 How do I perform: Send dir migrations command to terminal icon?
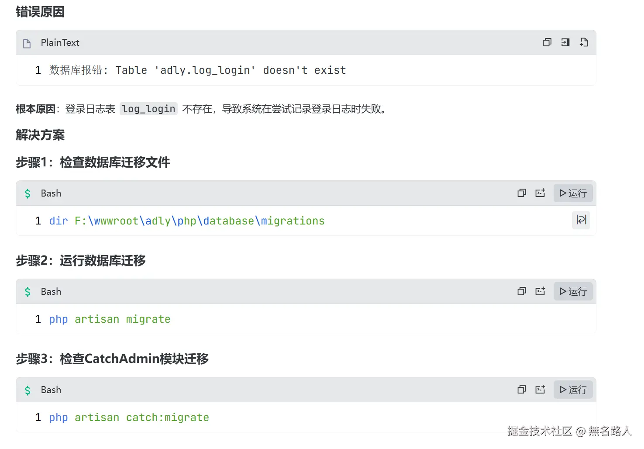pos(540,193)
